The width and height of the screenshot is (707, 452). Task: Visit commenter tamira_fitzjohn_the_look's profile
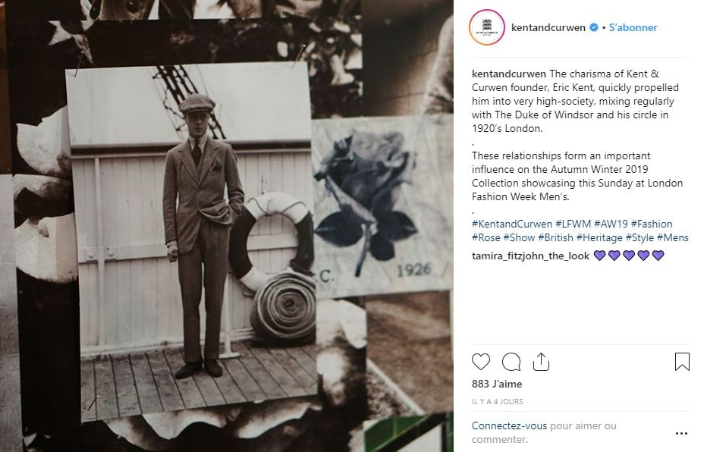pyautogui.click(x=530, y=256)
